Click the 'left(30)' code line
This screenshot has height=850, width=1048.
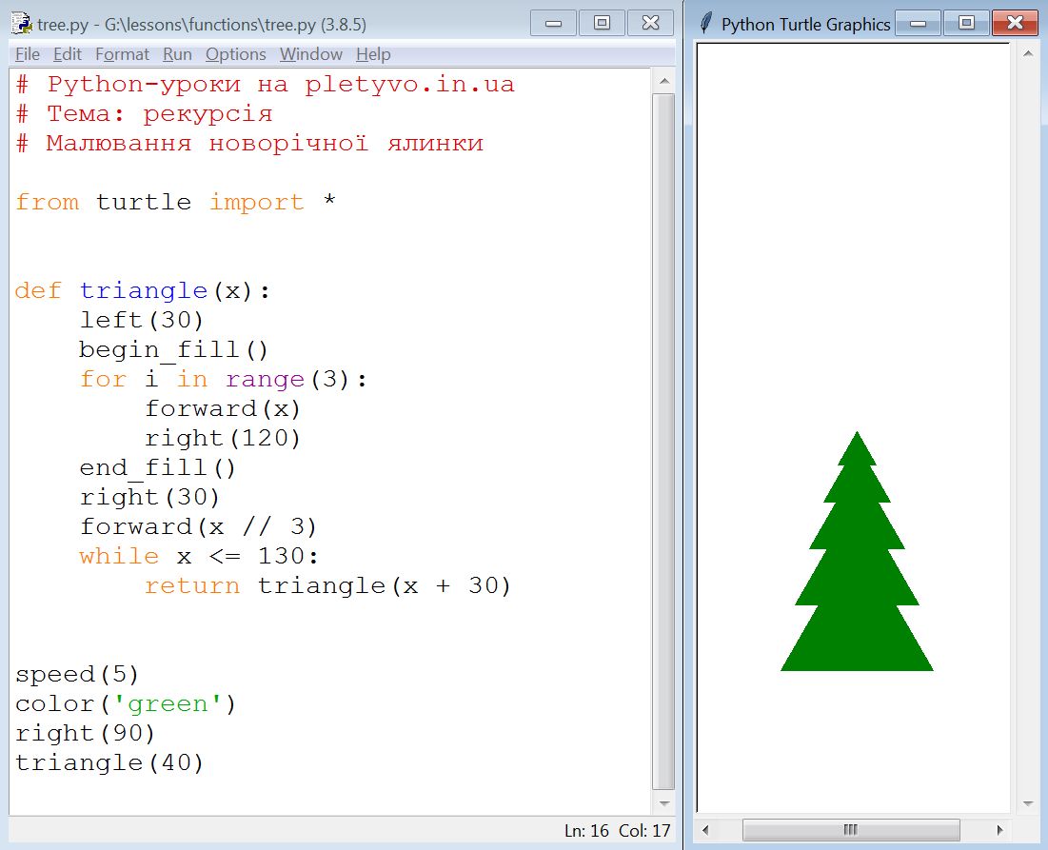142,320
